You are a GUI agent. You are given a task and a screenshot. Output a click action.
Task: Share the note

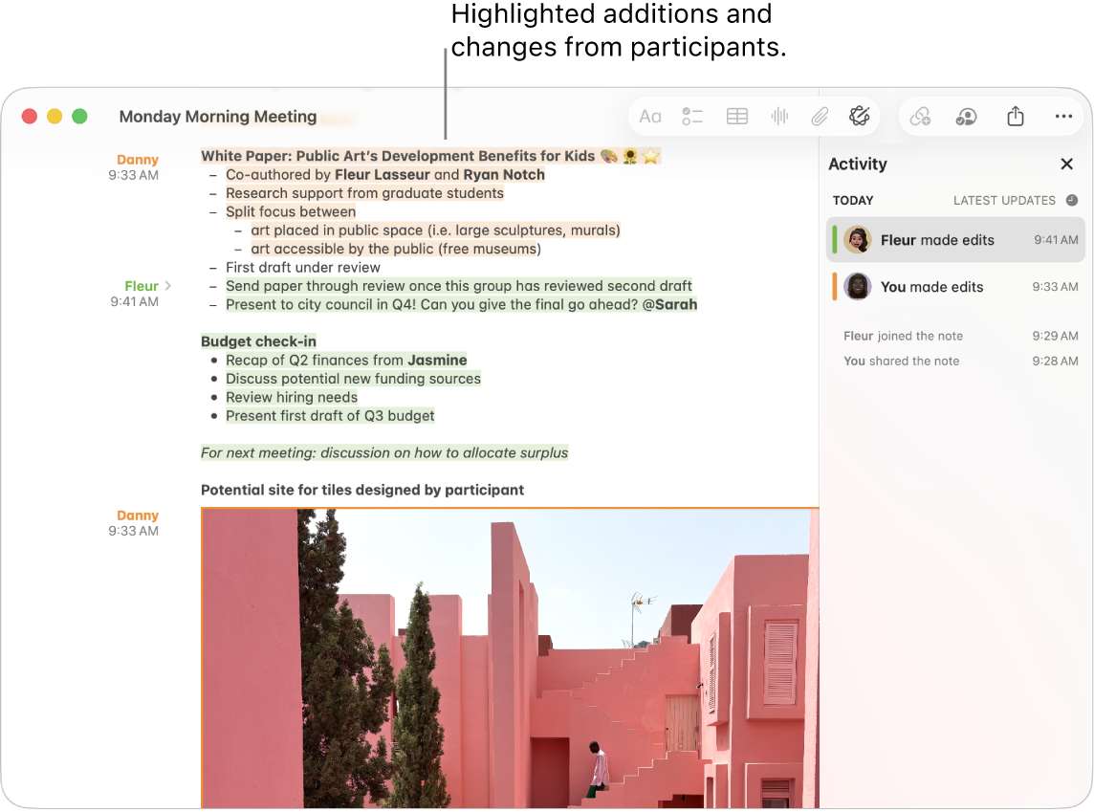point(1016,116)
